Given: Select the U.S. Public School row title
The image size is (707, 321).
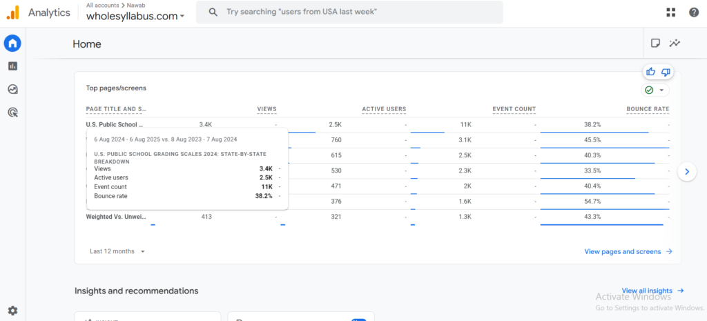Looking at the screenshot, I should point(115,124).
